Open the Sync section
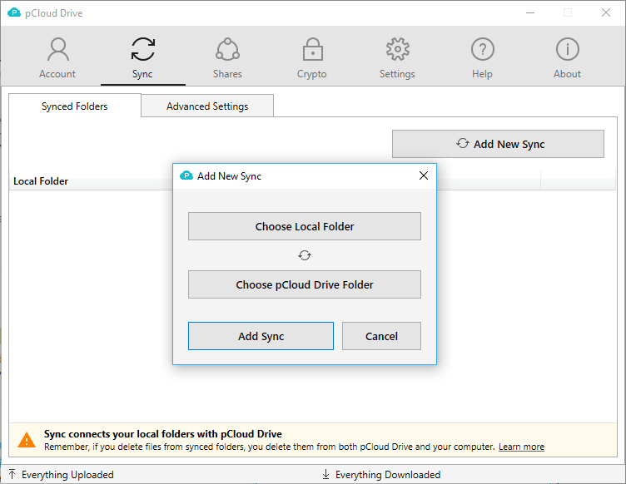626x484 pixels. pyautogui.click(x=142, y=58)
